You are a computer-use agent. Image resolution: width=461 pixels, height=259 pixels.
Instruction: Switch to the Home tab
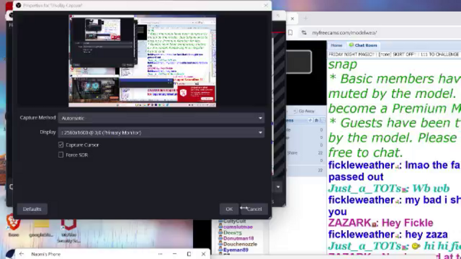[337, 45]
